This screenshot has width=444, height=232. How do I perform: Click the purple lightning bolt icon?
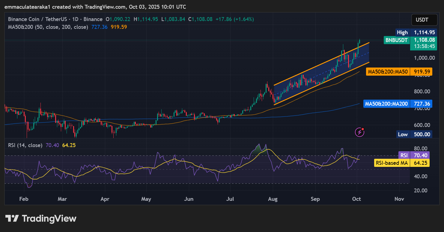point(359,132)
